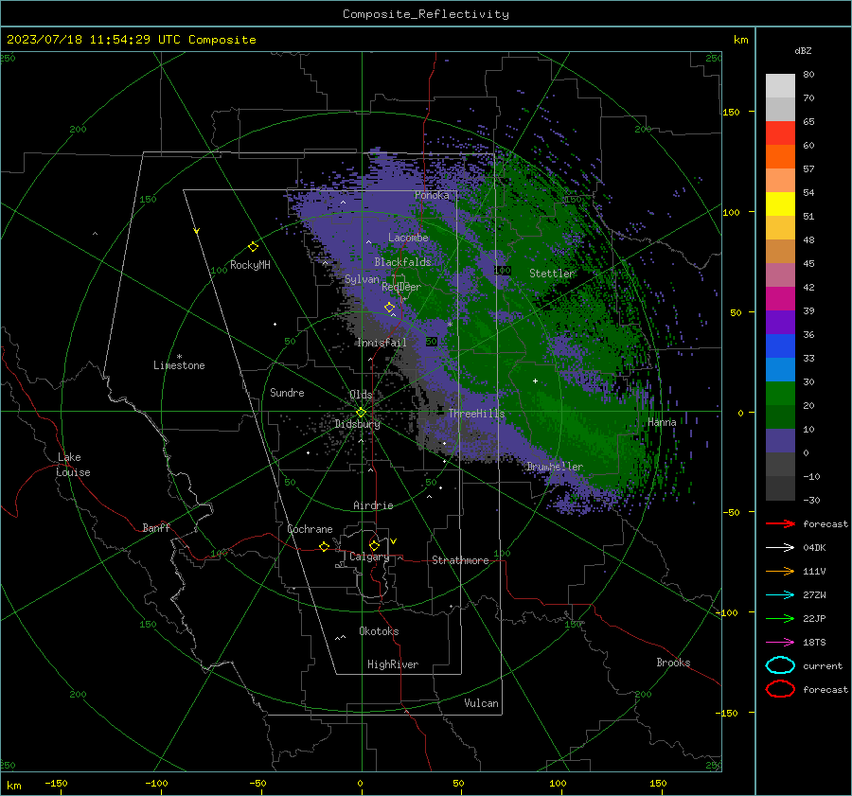The width and height of the screenshot is (852, 796).
Task: Pick the magenta 39-42 dBZ swatch
Action: (x=780, y=299)
